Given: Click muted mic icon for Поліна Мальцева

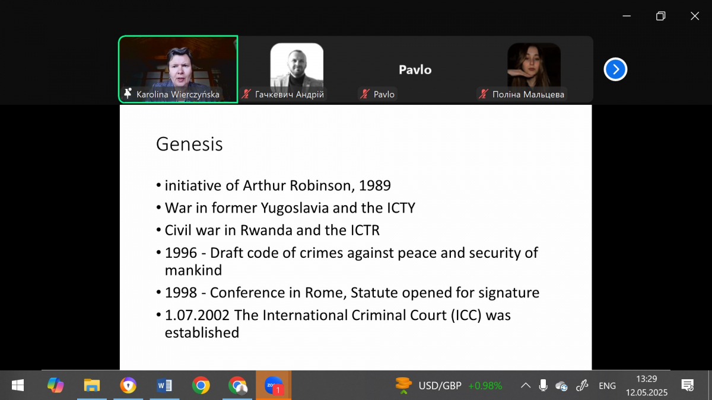Looking at the screenshot, I should [484, 94].
